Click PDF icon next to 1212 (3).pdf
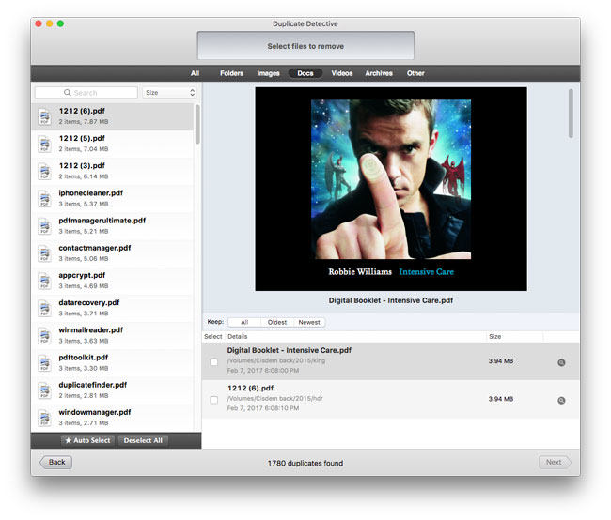 click(x=44, y=171)
